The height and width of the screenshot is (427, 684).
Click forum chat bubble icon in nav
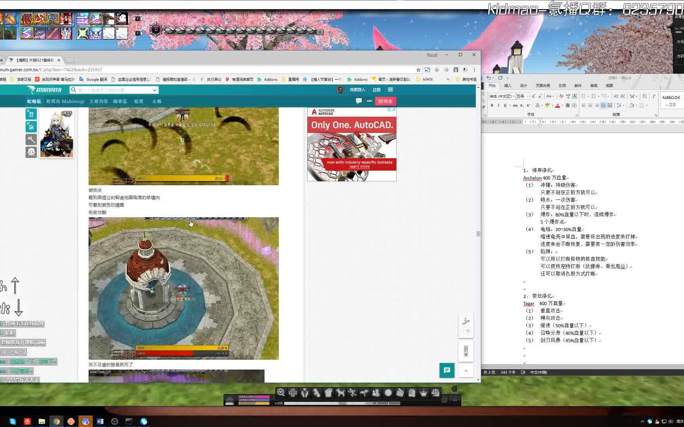point(359,101)
